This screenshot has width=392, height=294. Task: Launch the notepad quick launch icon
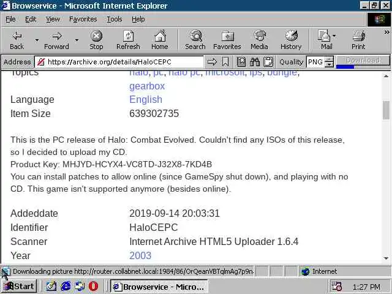51,286
